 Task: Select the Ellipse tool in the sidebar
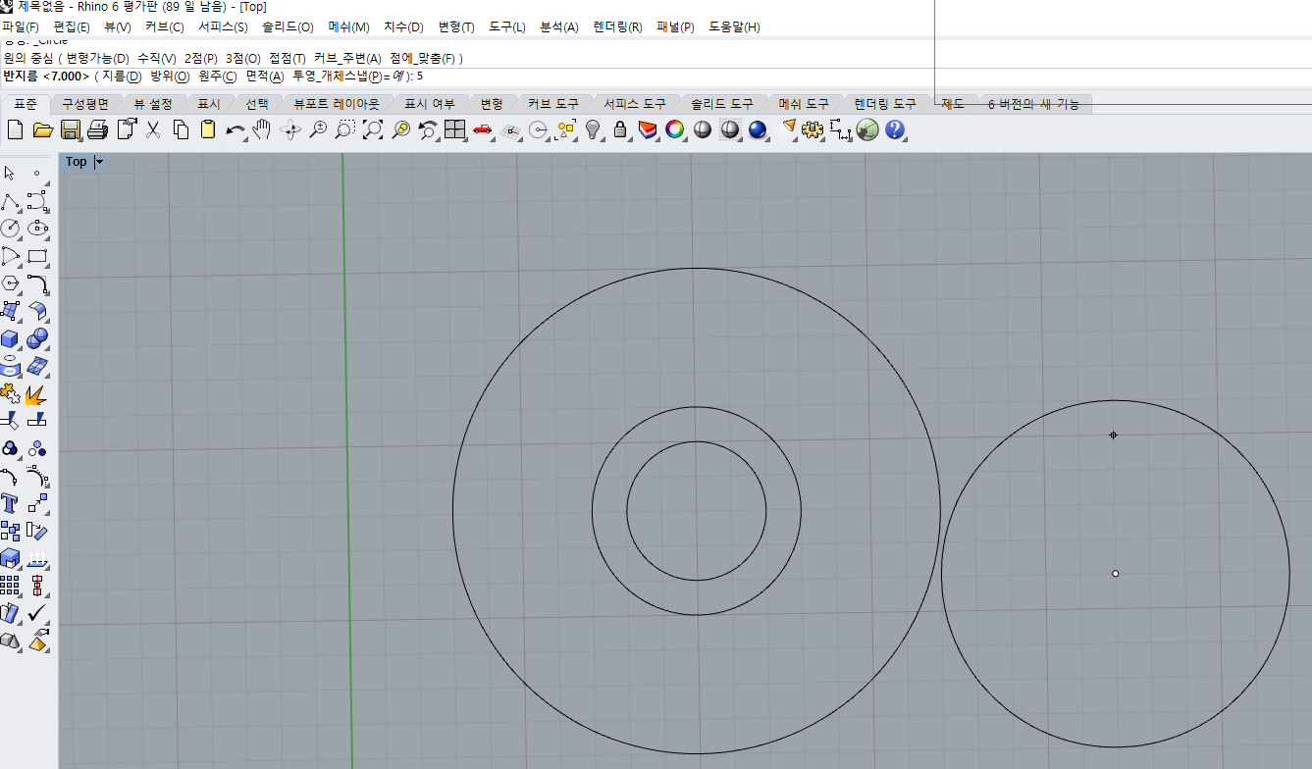pos(38,229)
